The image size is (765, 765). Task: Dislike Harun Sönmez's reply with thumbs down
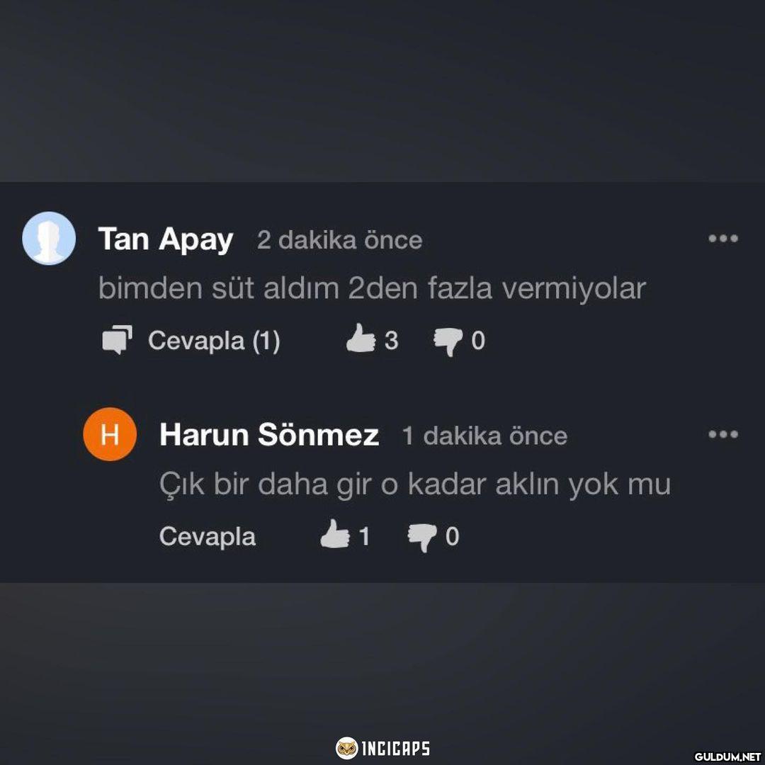[x=422, y=538]
